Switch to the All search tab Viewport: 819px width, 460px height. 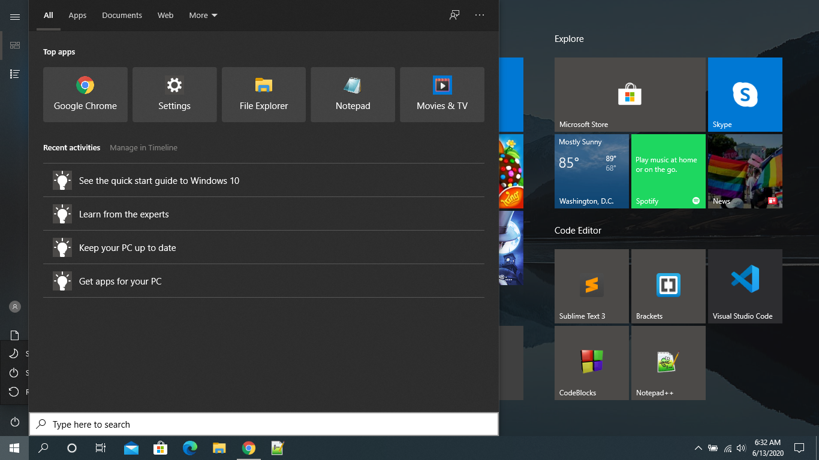[x=49, y=15]
